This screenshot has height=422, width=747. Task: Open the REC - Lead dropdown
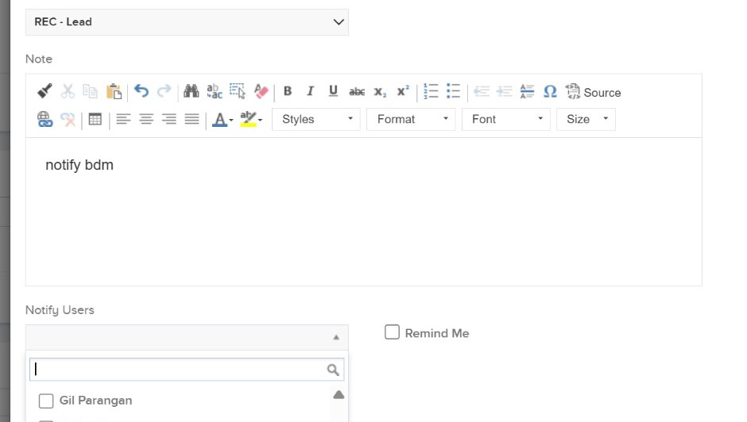187,22
